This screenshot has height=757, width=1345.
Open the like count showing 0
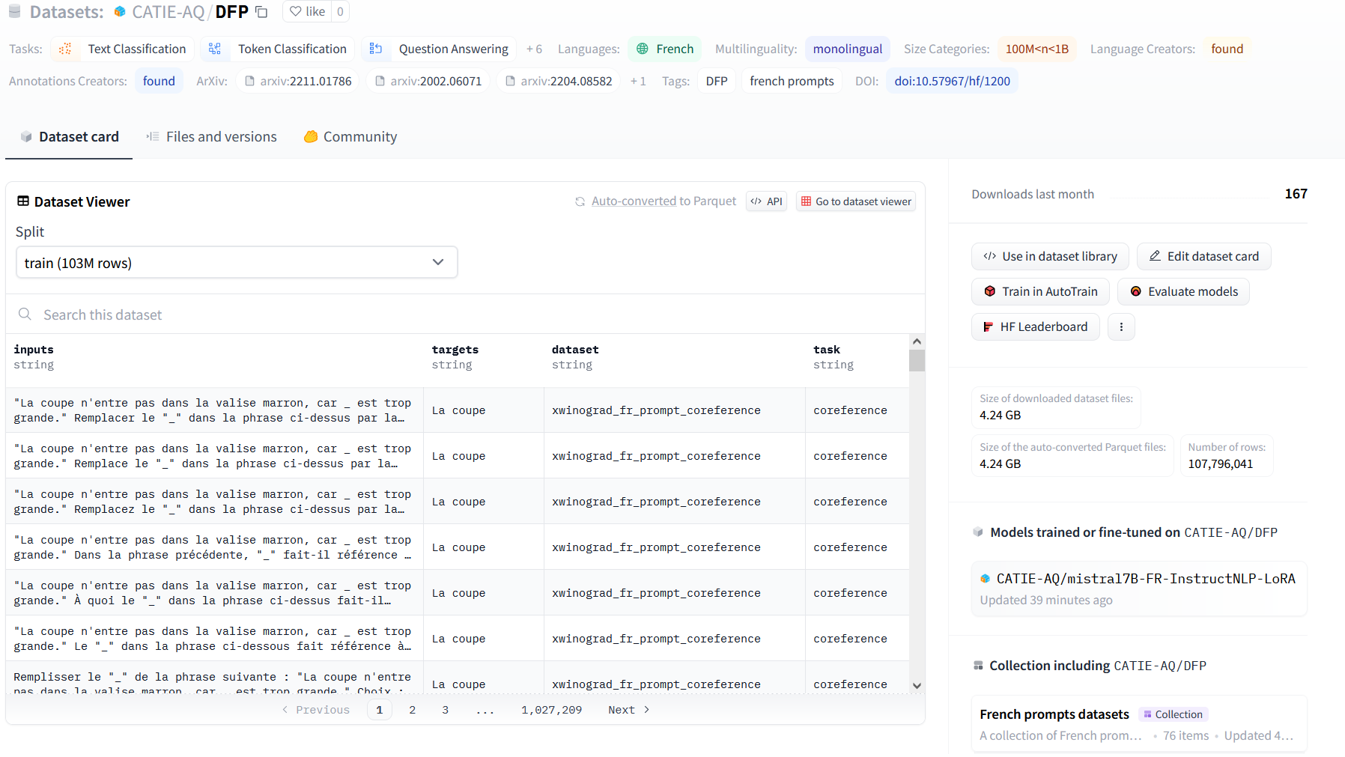click(x=340, y=12)
